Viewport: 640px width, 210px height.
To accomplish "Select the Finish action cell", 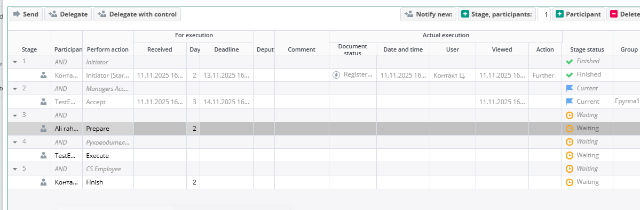I will (x=108, y=182).
